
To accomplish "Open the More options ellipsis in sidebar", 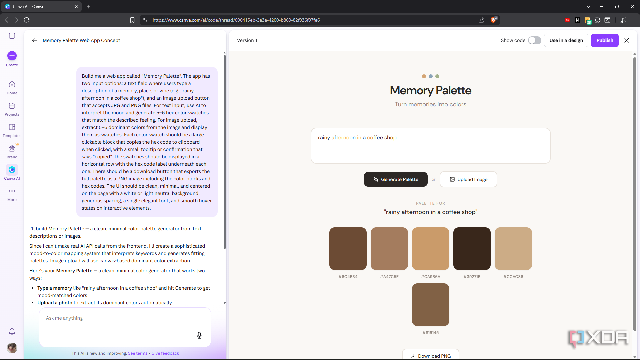I will pyautogui.click(x=12, y=191).
